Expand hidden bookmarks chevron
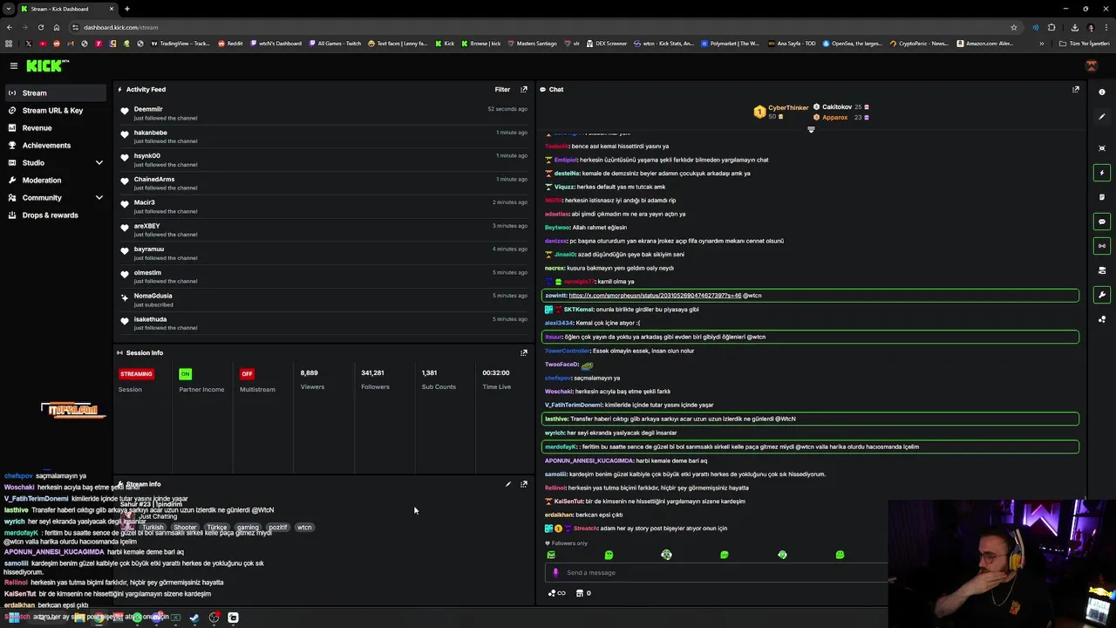The width and height of the screenshot is (1116, 628). click(x=1041, y=43)
